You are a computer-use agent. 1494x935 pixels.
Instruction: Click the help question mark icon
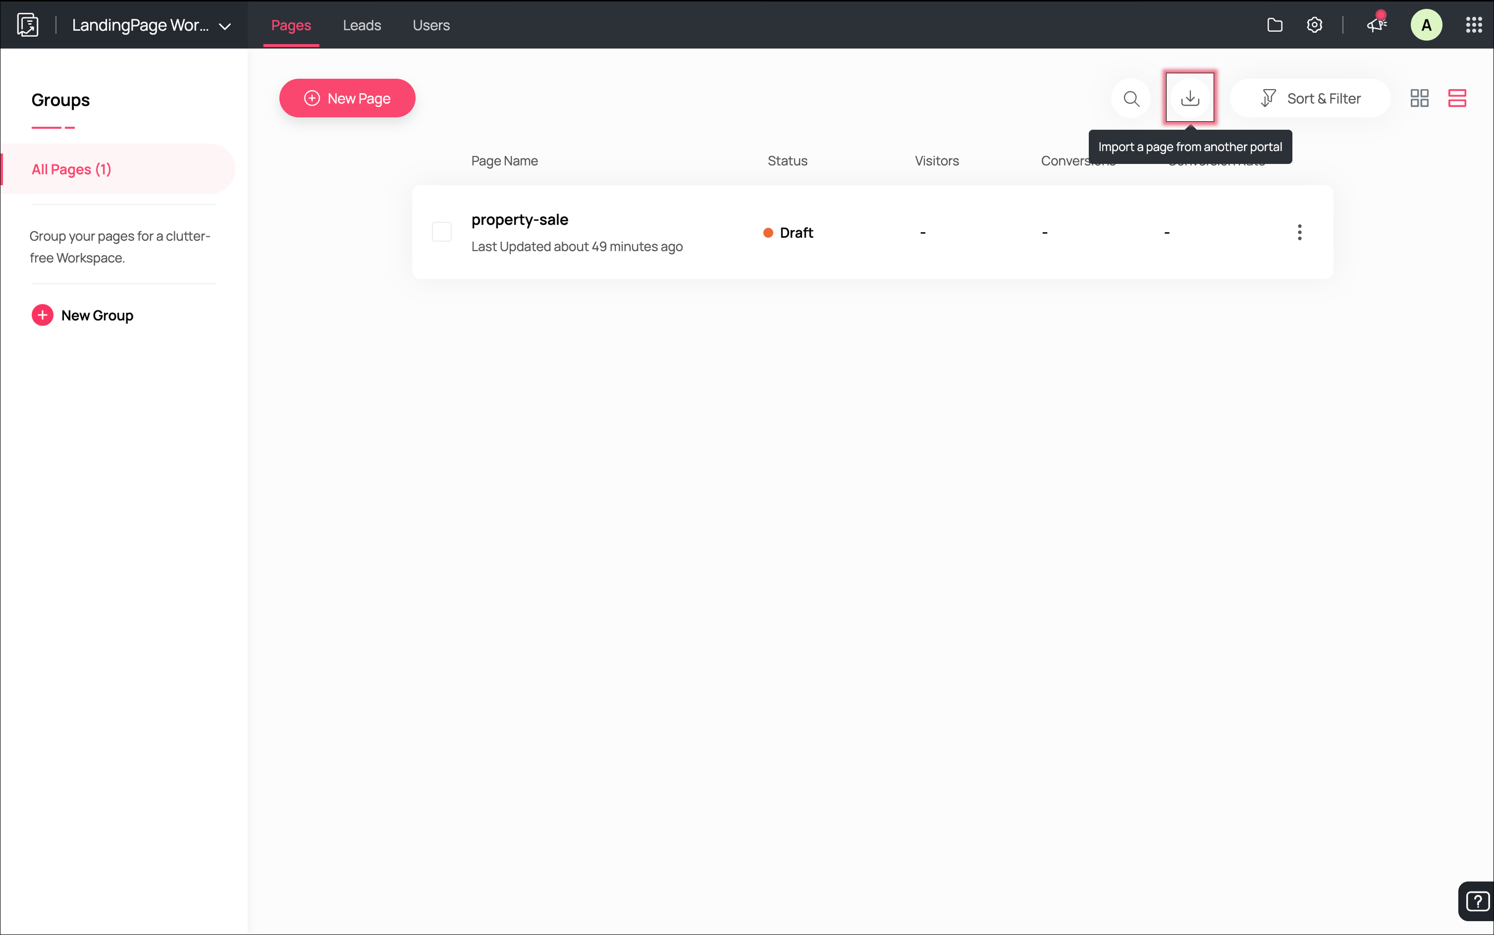(x=1477, y=901)
